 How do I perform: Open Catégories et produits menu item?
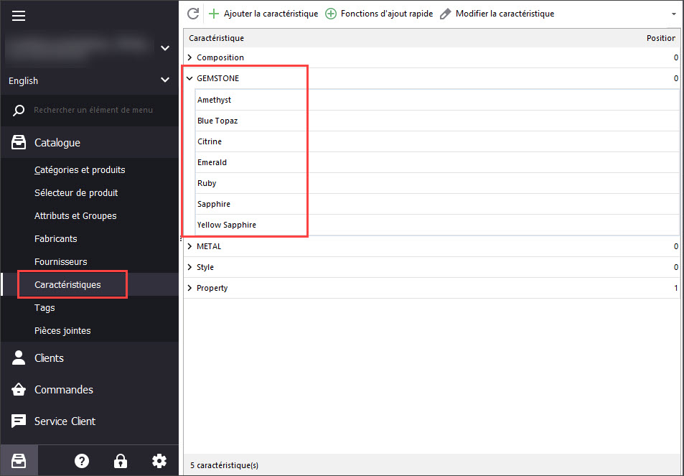click(80, 170)
